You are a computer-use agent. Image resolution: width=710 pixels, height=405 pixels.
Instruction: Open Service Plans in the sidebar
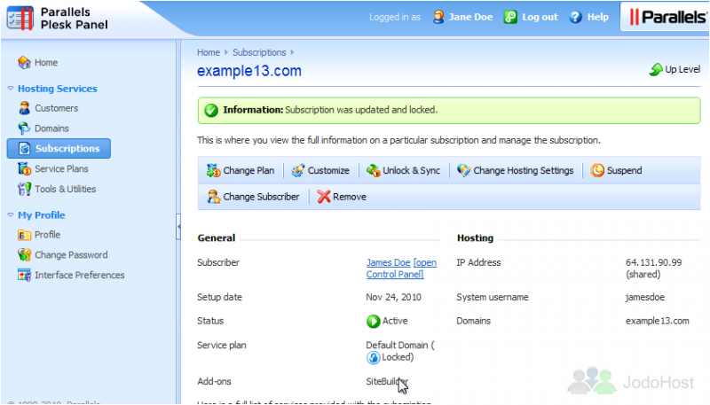(x=61, y=168)
